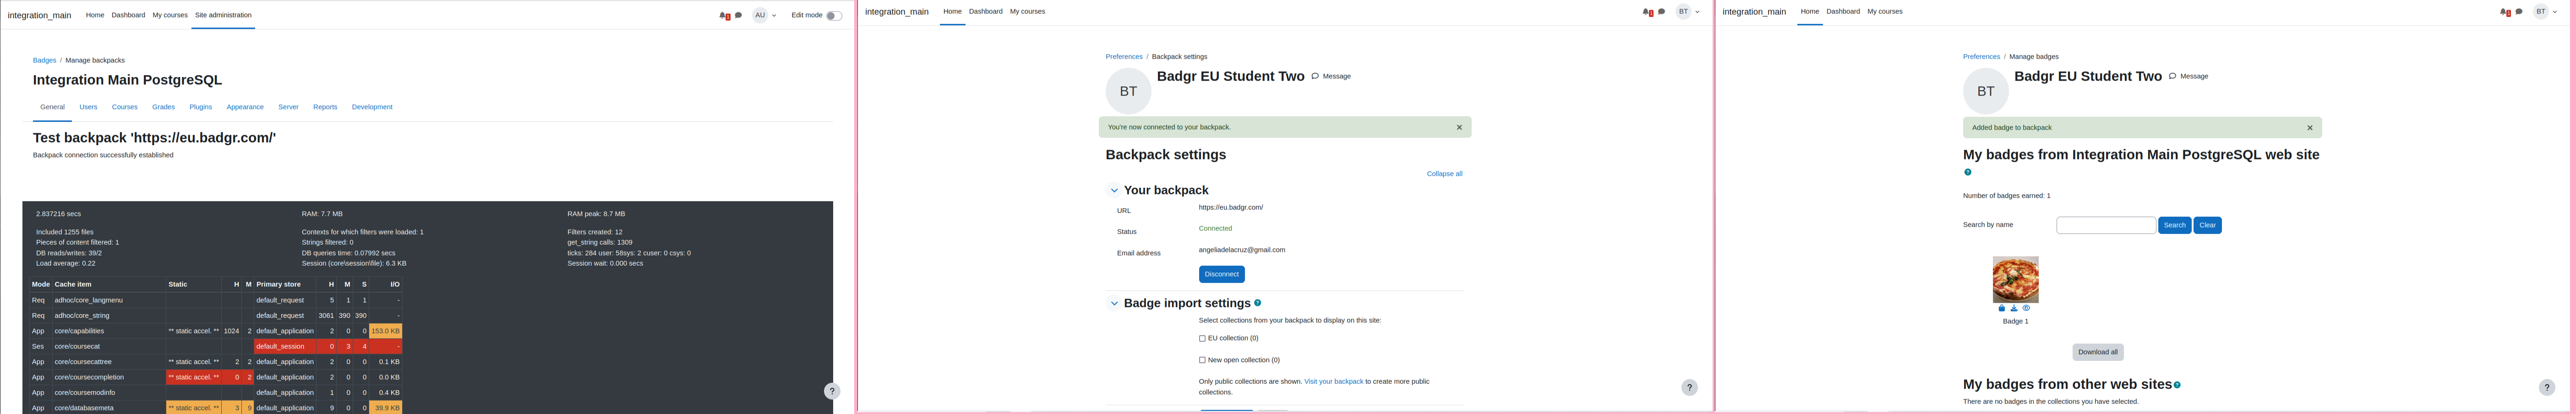Switch to the Plugins admin tab
Viewport: 2576px width, 414px height.
point(201,107)
